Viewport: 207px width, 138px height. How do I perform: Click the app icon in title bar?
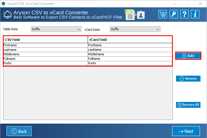(3, 4)
